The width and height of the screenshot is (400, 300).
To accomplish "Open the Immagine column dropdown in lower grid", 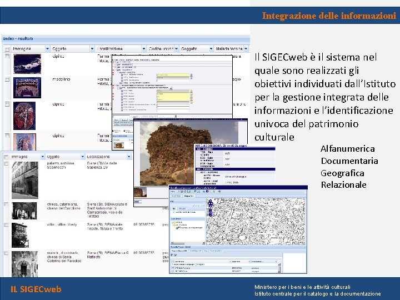I will [x=43, y=156].
